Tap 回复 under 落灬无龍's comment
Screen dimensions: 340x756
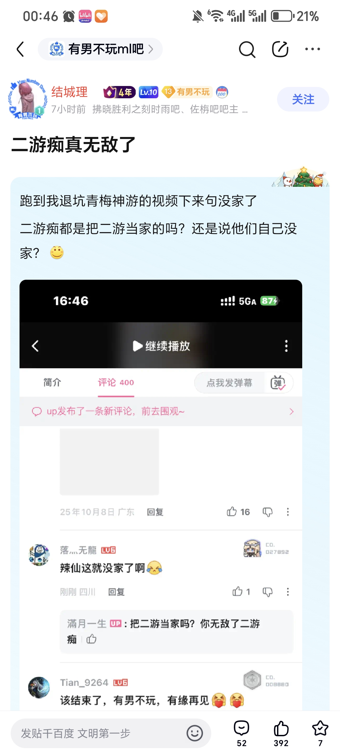click(x=116, y=592)
